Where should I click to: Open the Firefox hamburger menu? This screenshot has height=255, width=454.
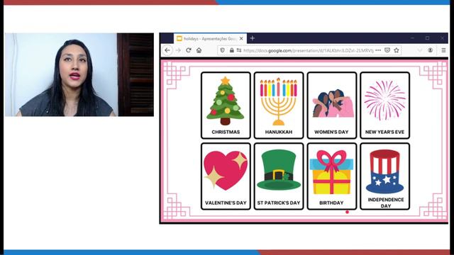(443, 50)
